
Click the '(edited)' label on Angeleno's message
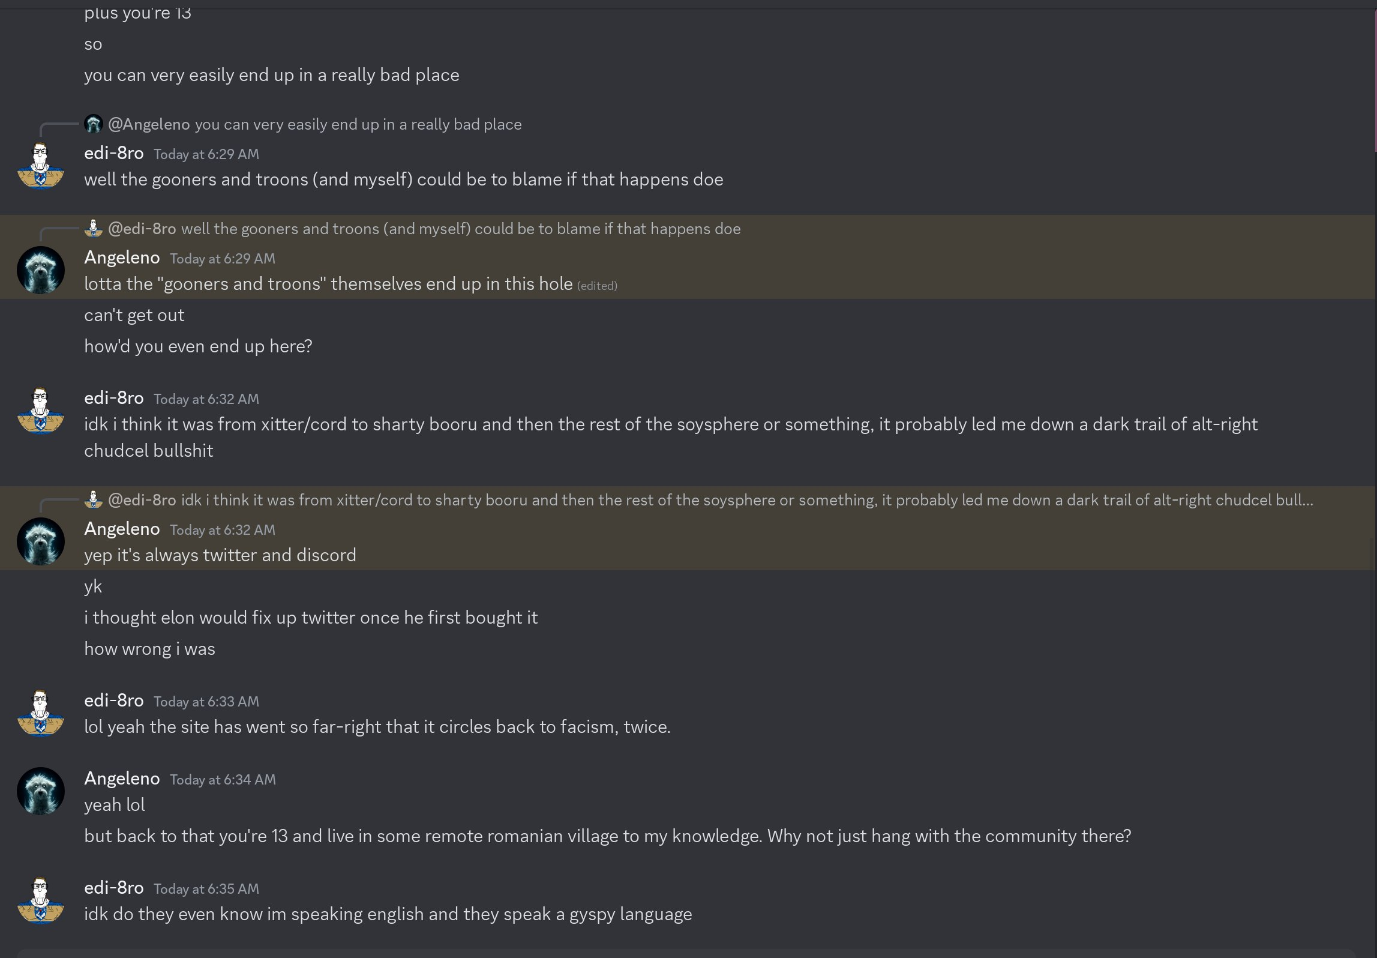point(597,286)
